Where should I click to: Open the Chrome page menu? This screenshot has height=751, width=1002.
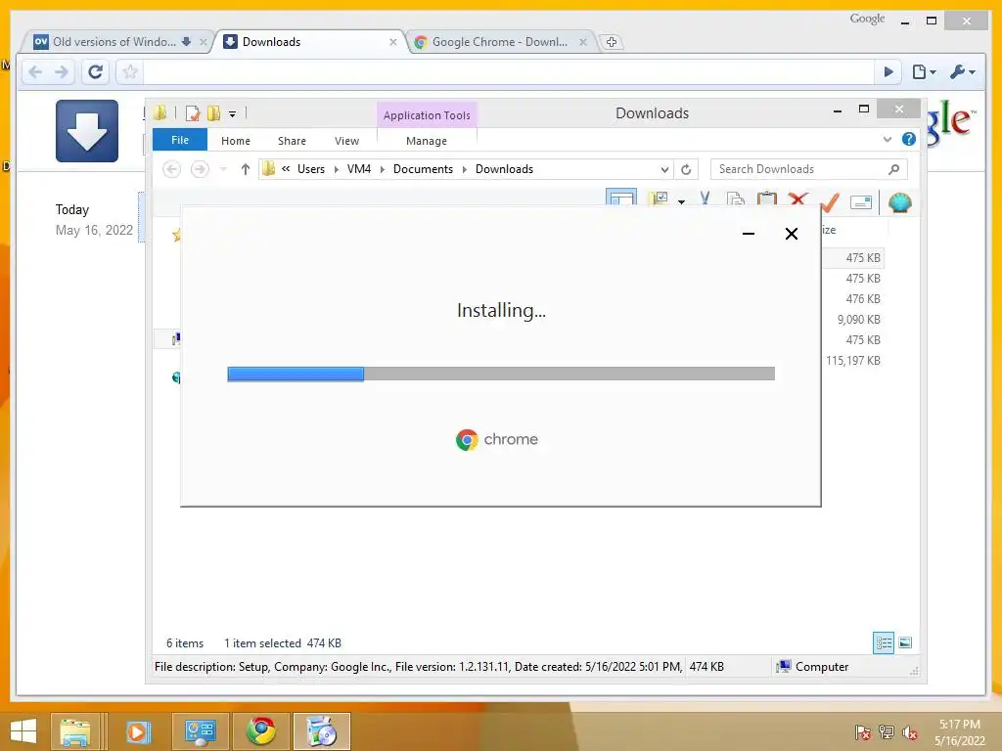pyautogui.click(x=924, y=72)
